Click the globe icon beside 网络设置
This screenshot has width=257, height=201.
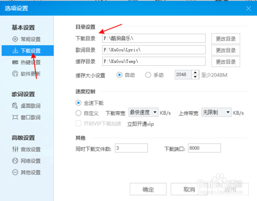click(x=15, y=161)
